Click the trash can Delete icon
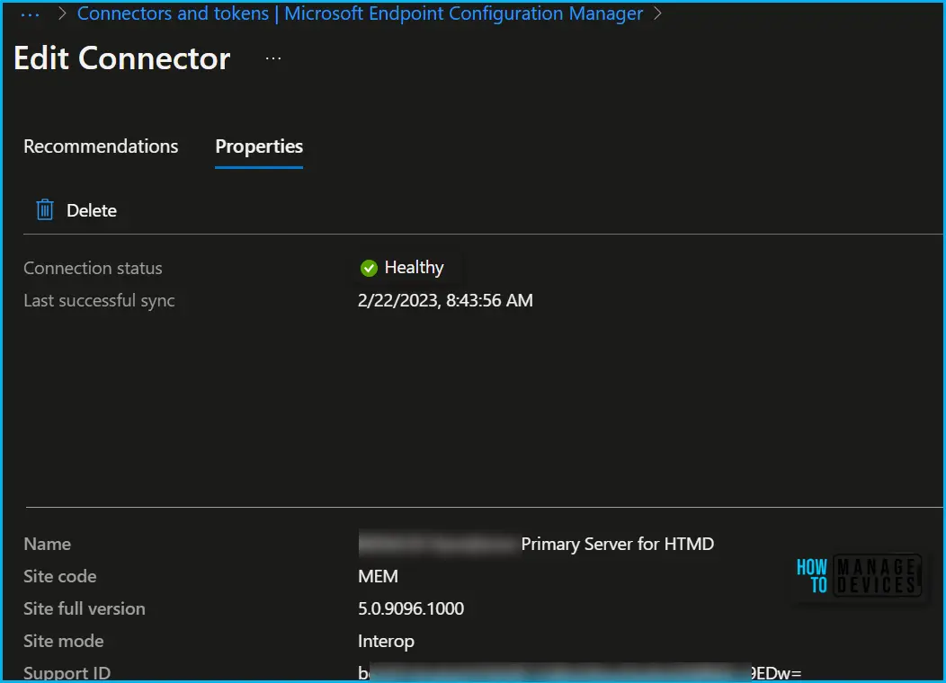946x683 pixels. (x=45, y=209)
